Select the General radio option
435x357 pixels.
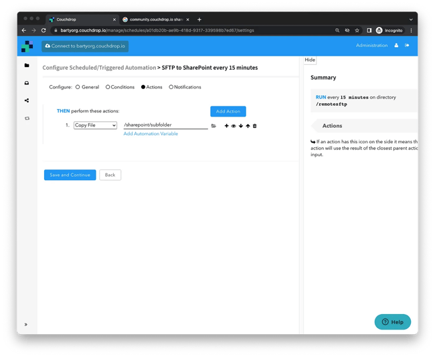(78, 87)
